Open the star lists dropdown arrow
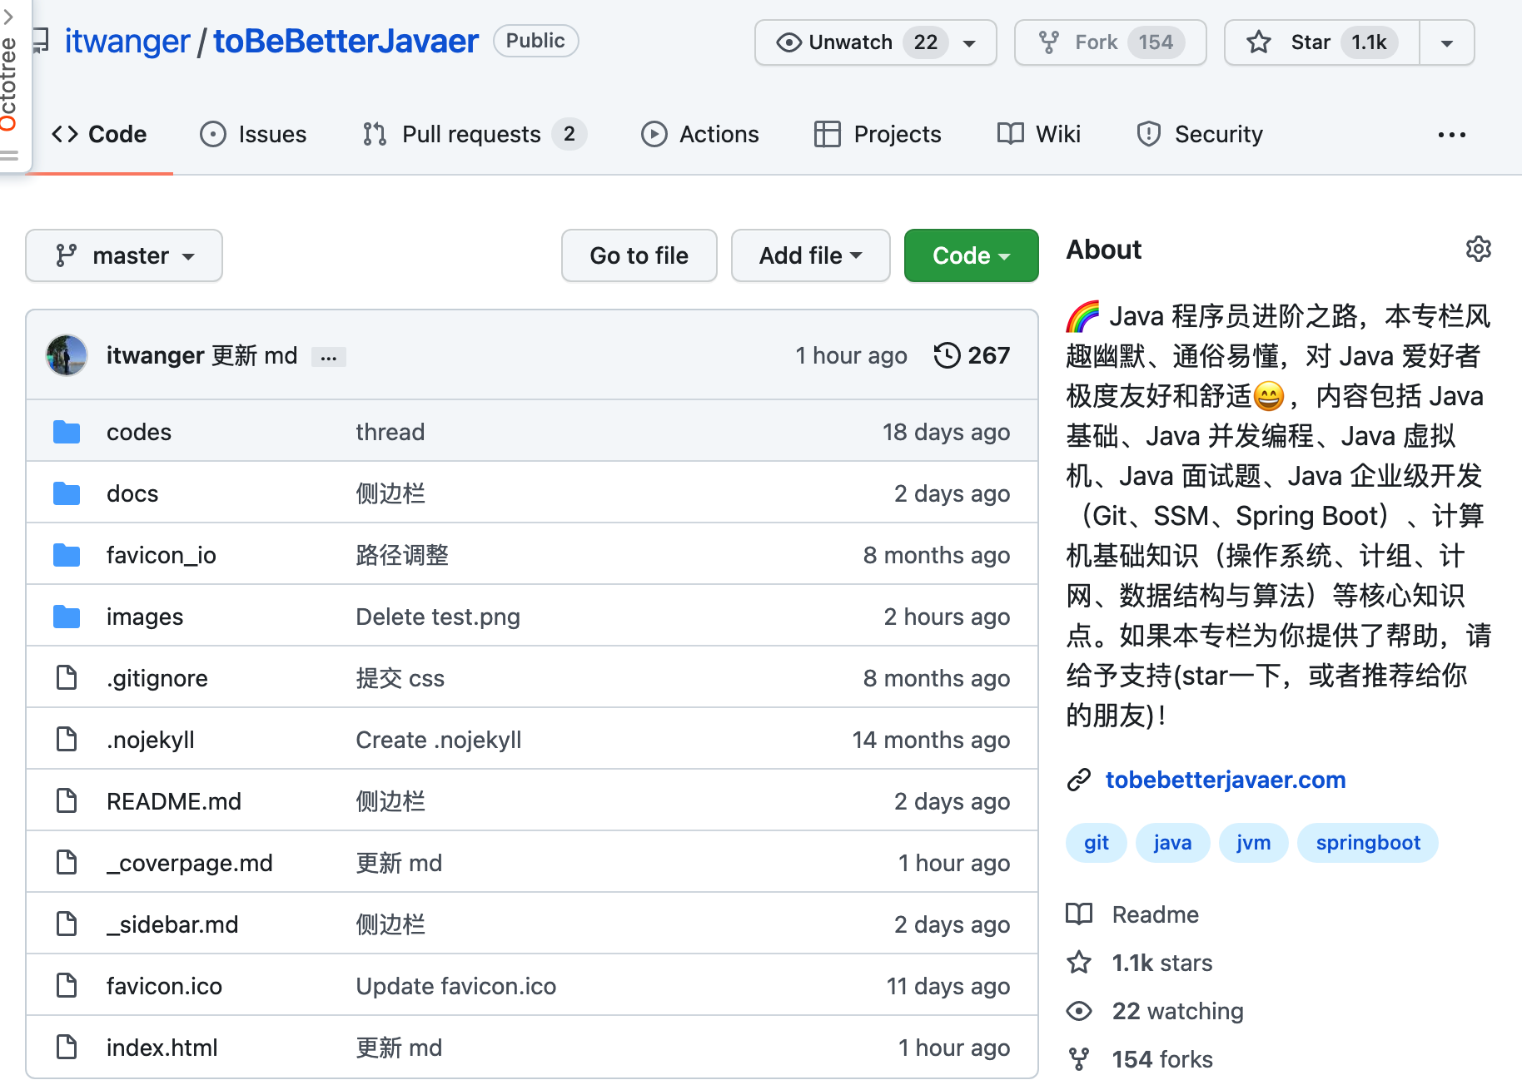The height and width of the screenshot is (1080, 1522). 1447,42
